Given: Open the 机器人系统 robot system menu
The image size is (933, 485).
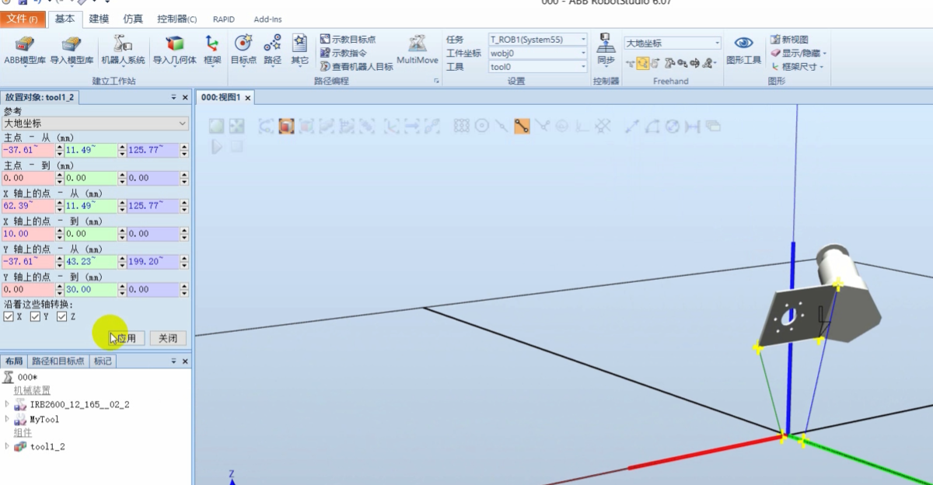Looking at the screenshot, I should [123, 49].
